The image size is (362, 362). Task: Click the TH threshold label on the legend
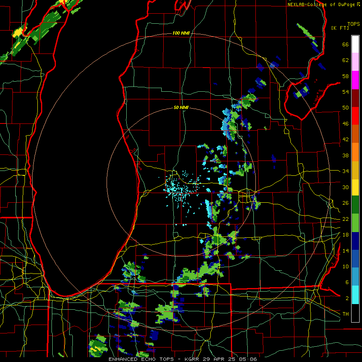pyautogui.click(x=346, y=314)
